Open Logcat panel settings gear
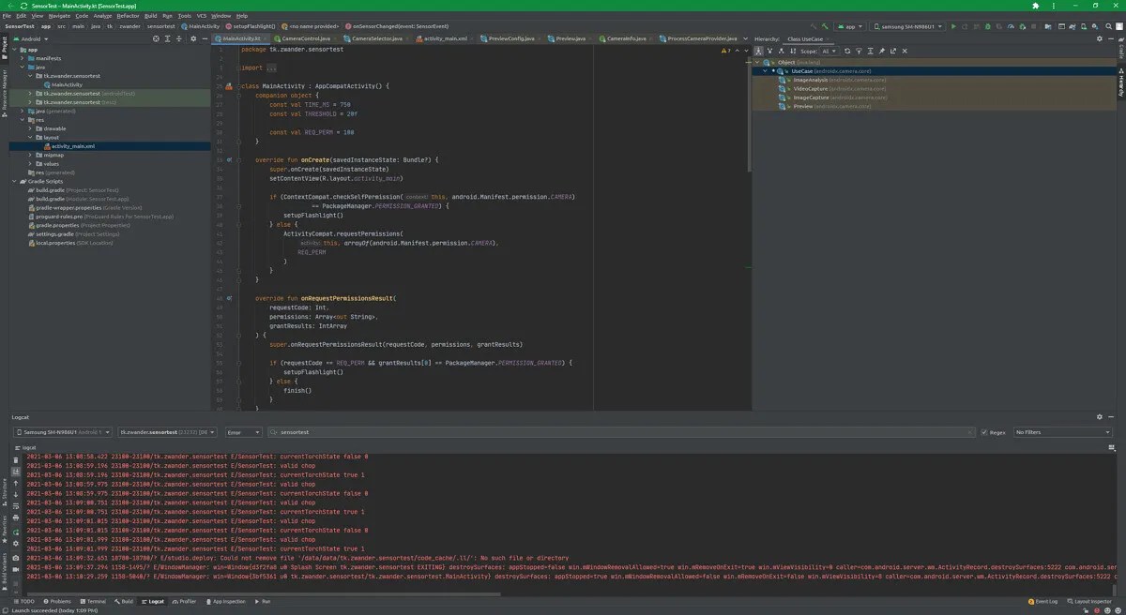The image size is (1126, 615). (1100, 416)
